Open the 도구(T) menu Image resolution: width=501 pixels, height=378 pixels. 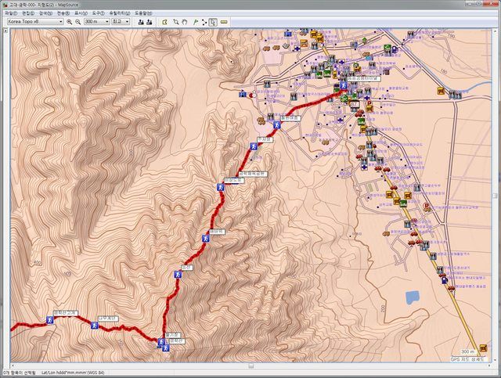pos(98,13)
